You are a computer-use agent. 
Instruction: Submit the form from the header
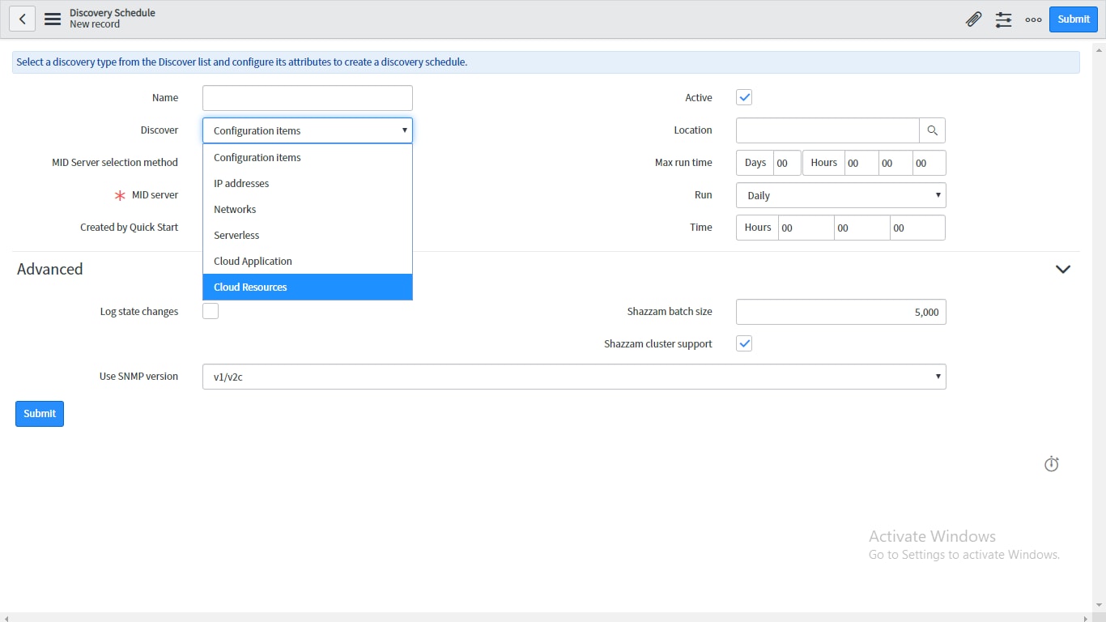point(1074,19)
